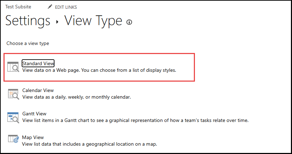Screen dimensions: 292x154
Task: Open the Test Subsite link
Action: (x=18, y=7)
